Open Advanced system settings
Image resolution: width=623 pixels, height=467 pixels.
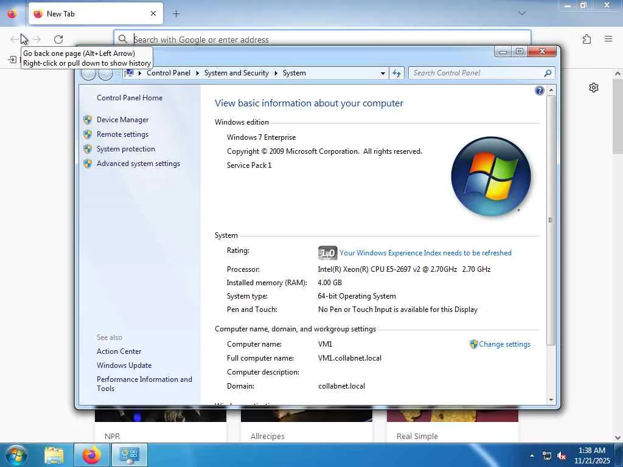coord(138,164)
